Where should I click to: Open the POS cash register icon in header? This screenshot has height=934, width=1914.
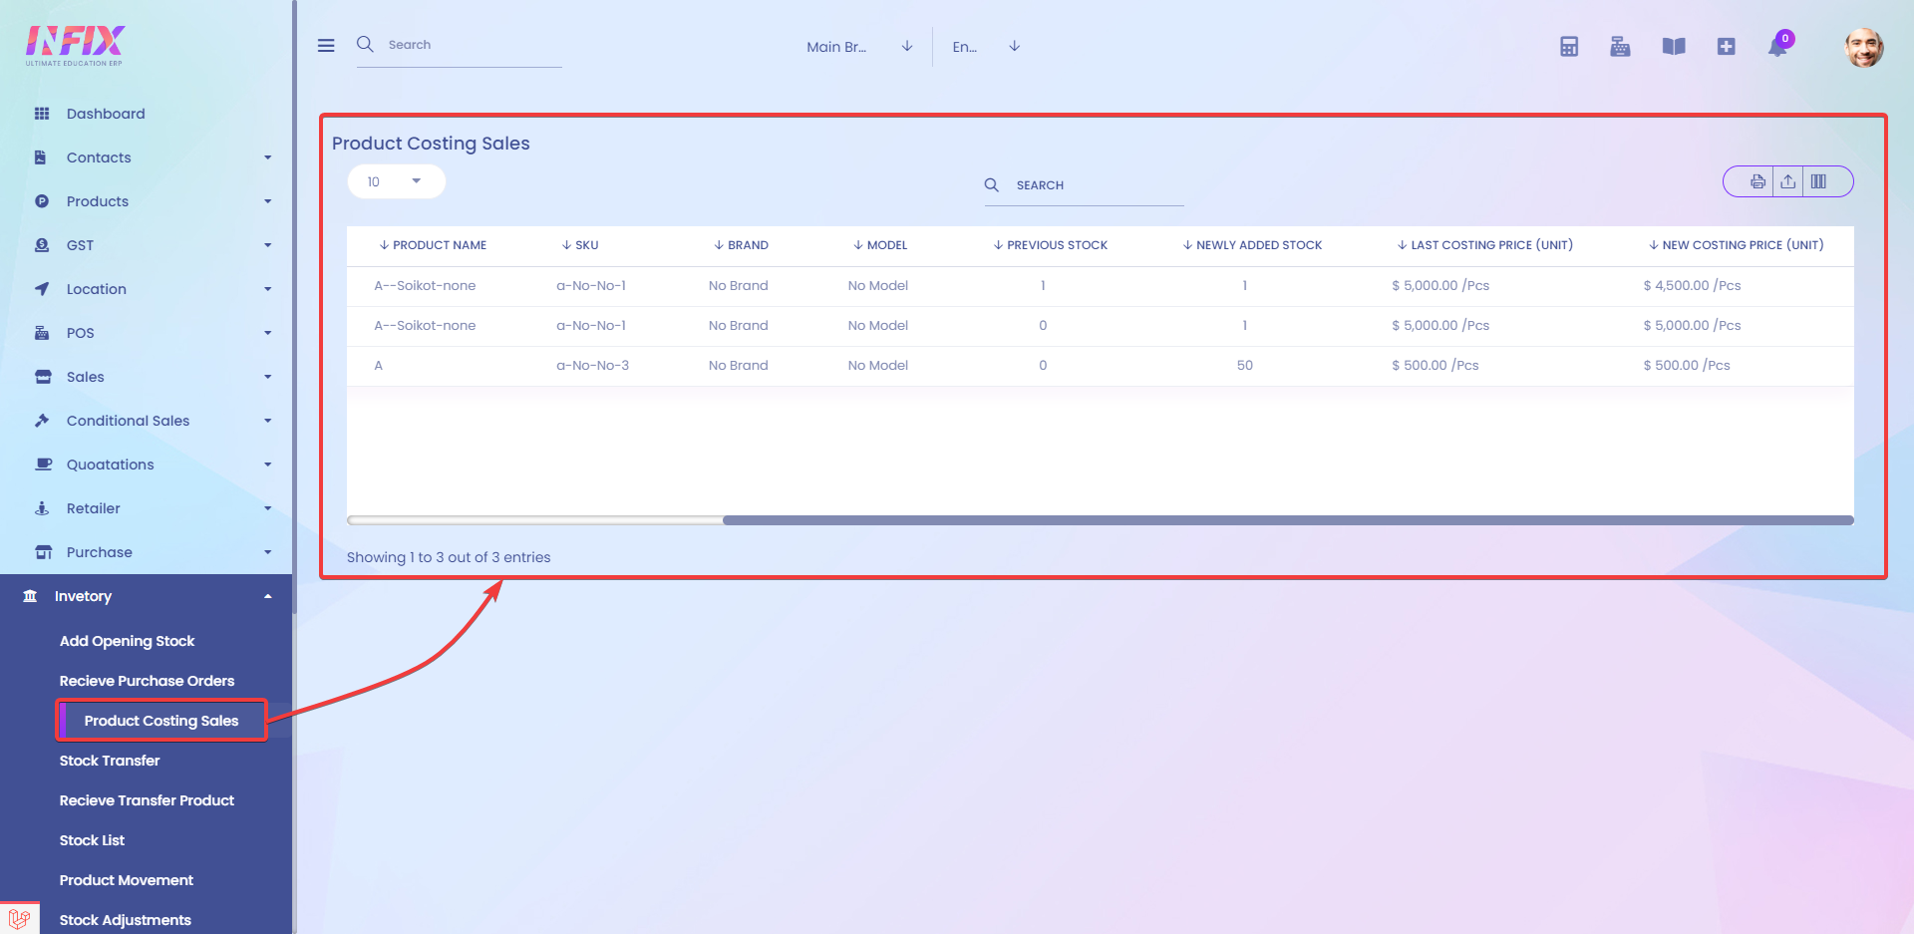point(1620,47)
